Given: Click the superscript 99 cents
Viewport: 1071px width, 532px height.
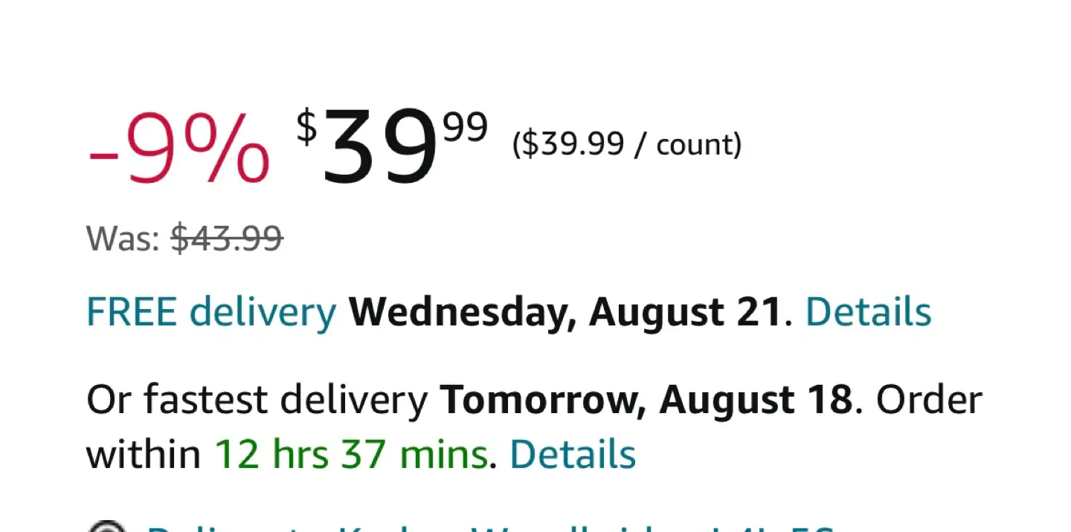Looking at the screenshot, I should (466, 128).
